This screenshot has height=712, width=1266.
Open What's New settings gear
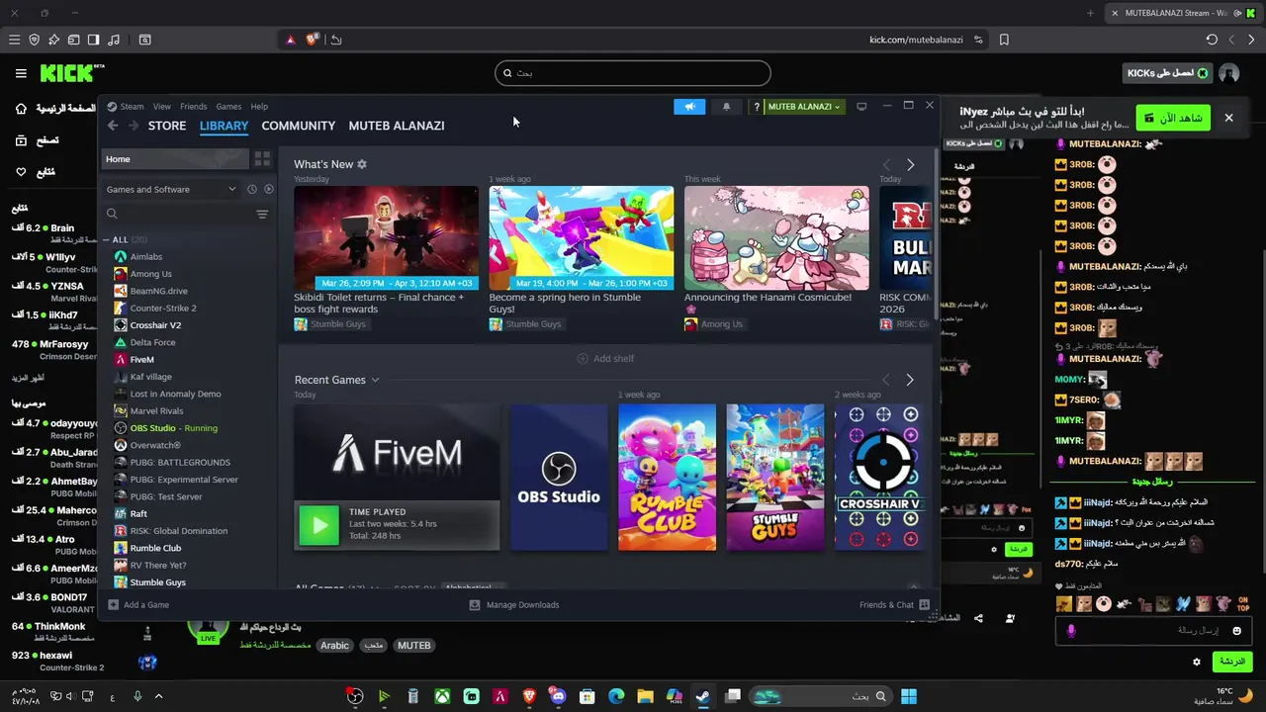(x=362, y=164)
